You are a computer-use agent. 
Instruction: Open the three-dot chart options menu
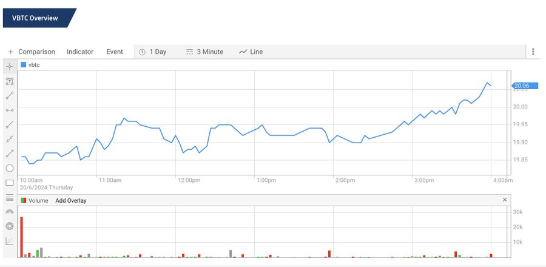coord(533,52)
